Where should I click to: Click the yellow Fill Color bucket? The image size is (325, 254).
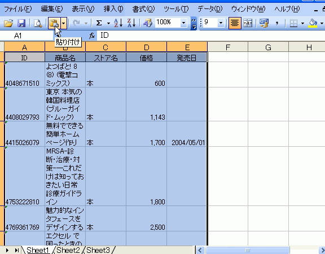click(x=313, y=23)
